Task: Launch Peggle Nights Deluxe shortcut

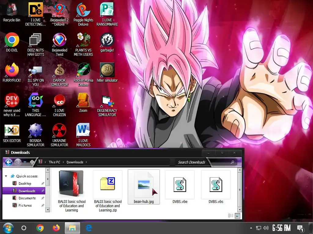Action: (83, 14)
